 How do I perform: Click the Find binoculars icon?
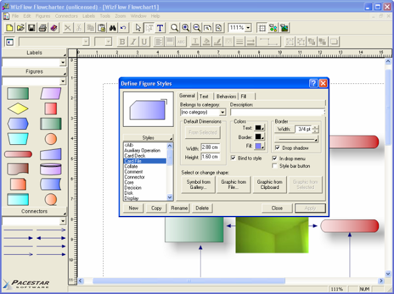point(112,28)
